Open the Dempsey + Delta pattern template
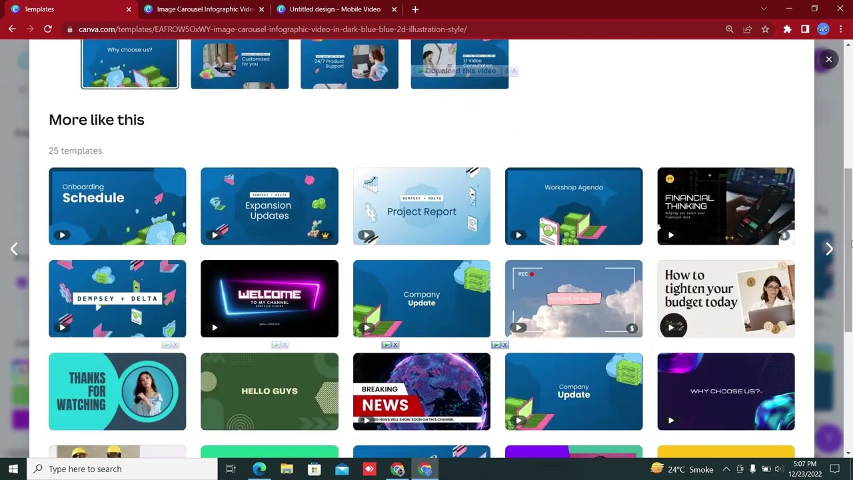853x480 pixels. [117, 299]
